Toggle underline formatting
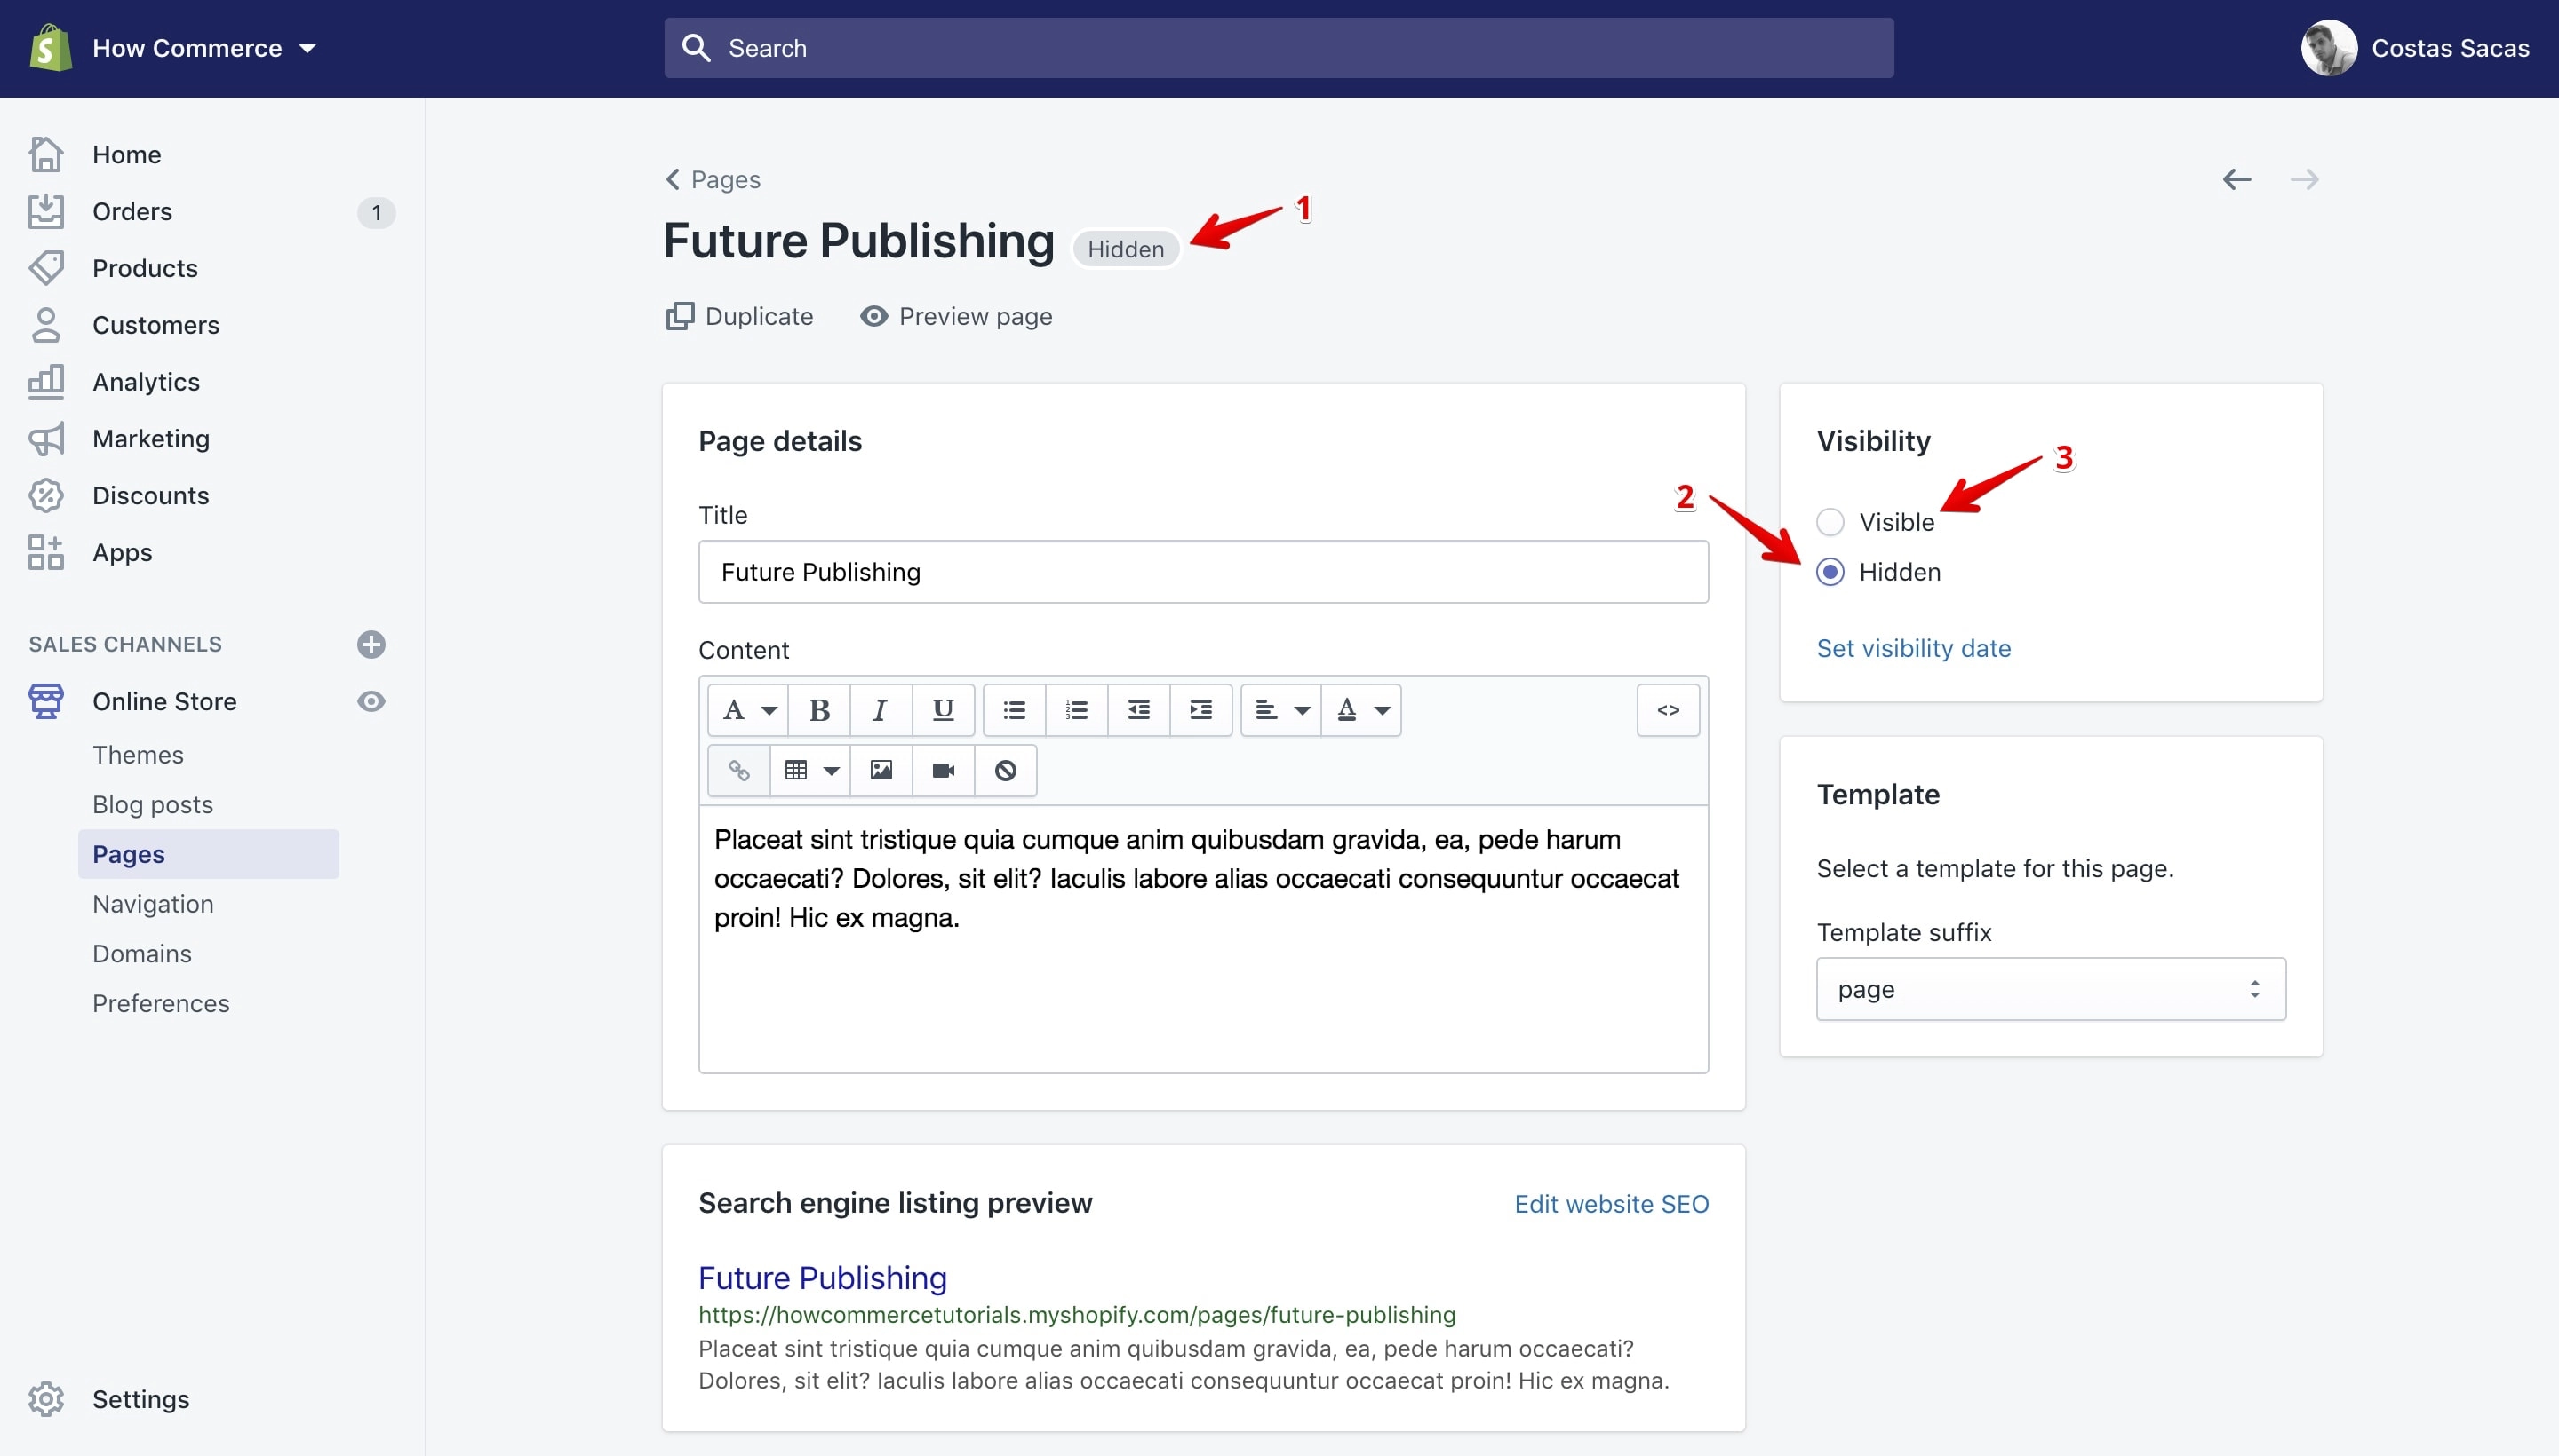Screen dimensions: 2559x1456 (943, 710)
